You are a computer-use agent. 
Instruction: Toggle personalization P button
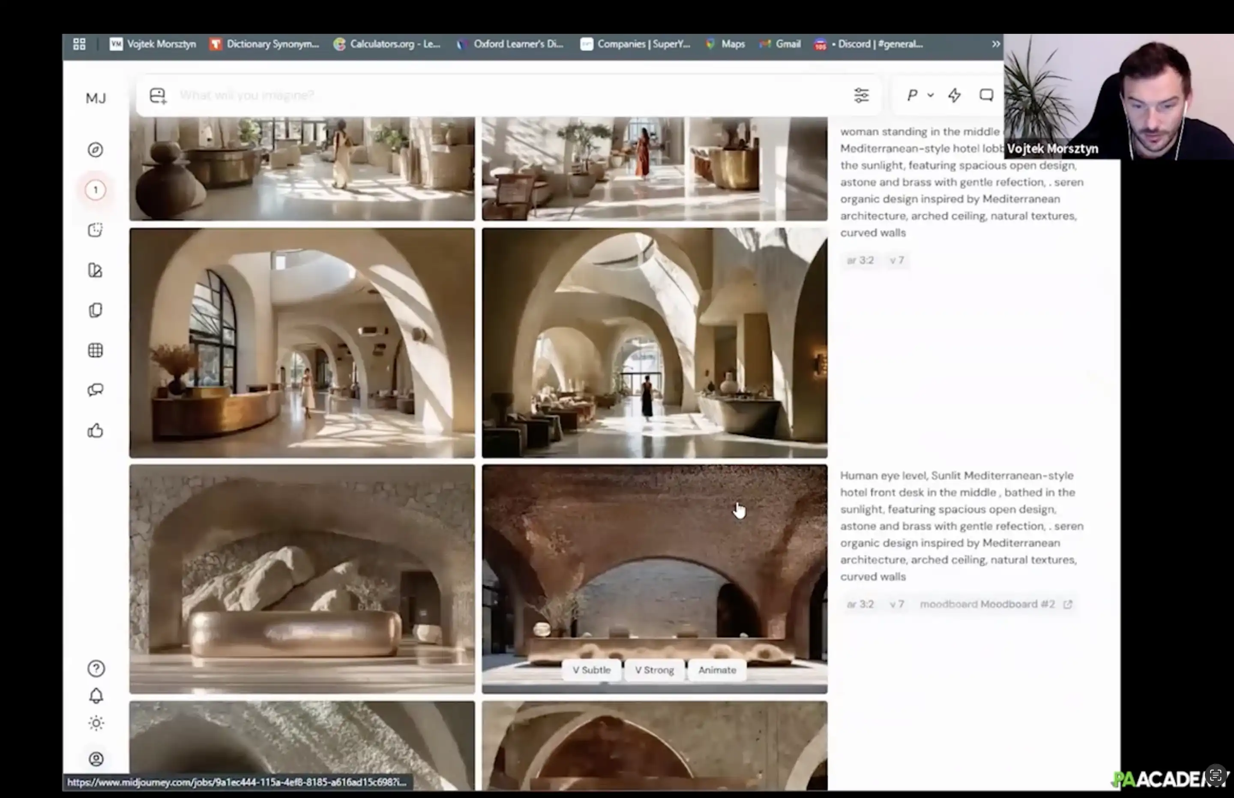(x=912, y=95)
